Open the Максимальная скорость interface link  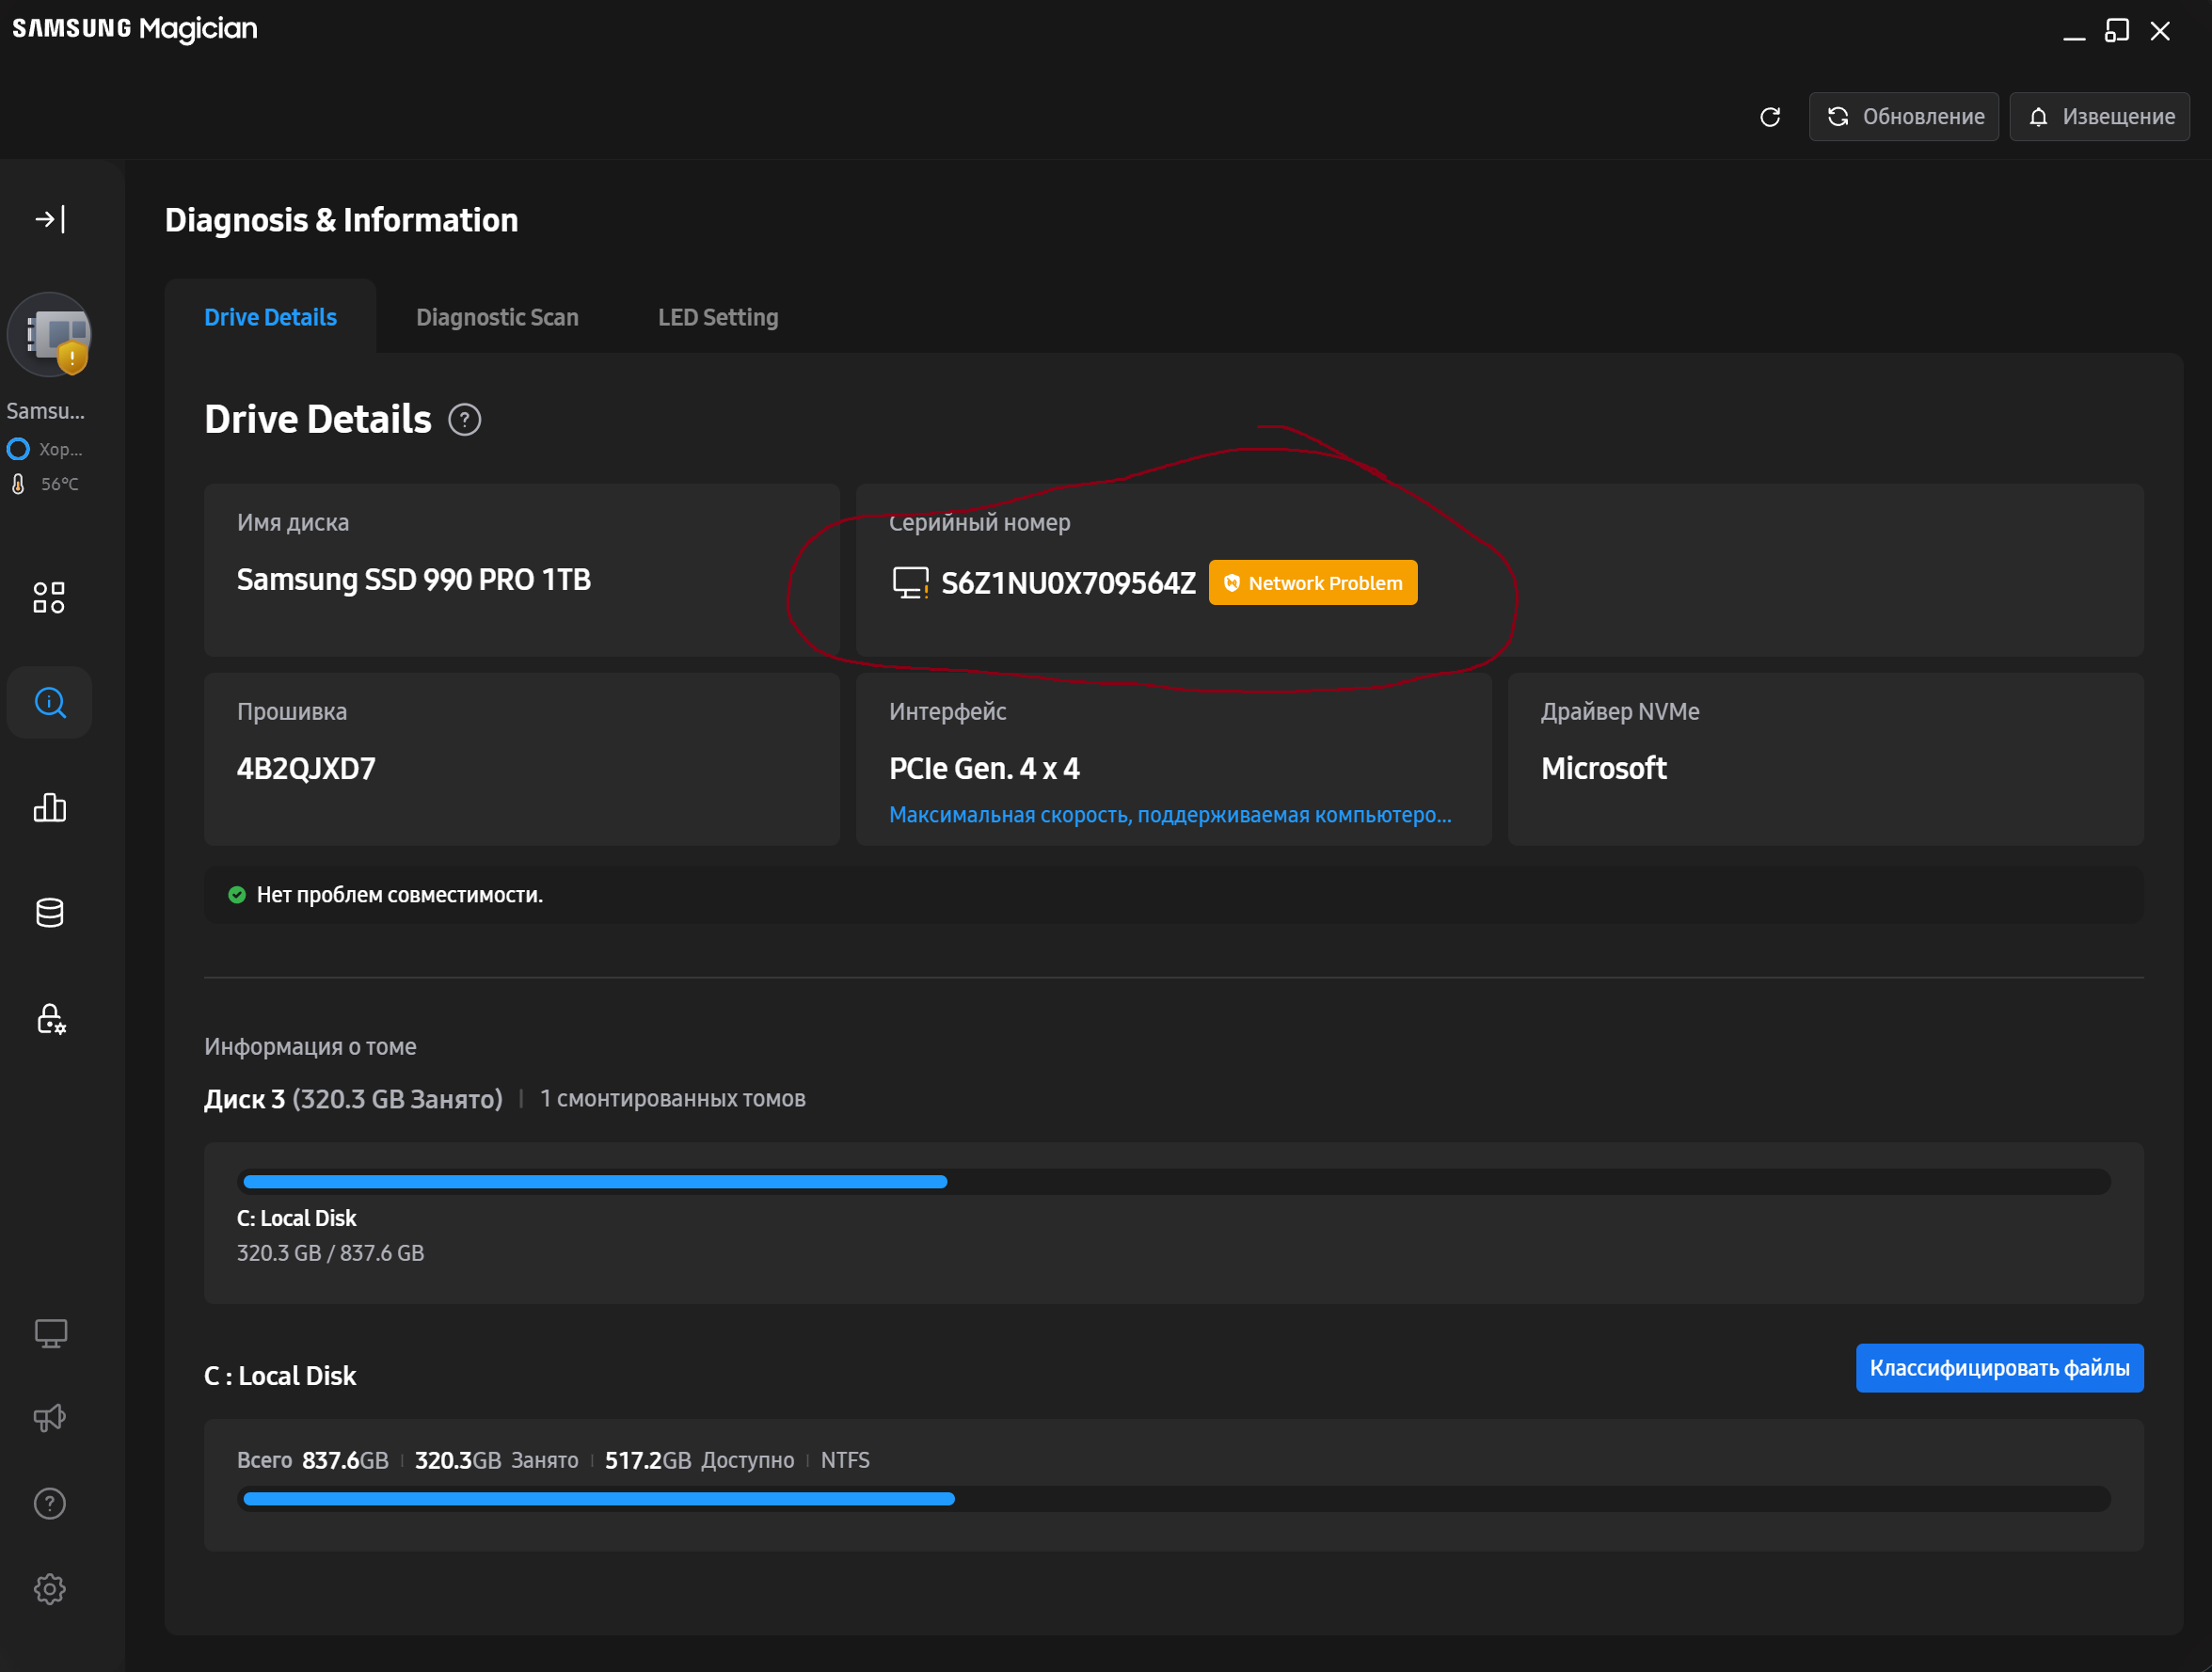(x=1170, y=815)
